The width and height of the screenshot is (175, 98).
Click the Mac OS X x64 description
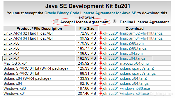16,63
